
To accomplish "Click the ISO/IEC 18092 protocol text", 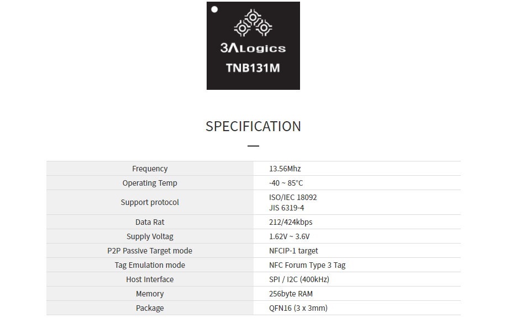I will click(x=293, y=197).
